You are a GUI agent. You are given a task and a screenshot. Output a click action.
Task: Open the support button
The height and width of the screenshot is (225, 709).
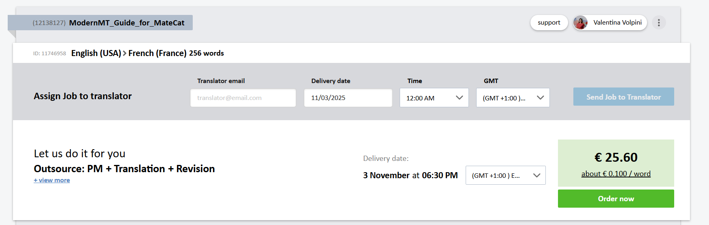[549, 23]
